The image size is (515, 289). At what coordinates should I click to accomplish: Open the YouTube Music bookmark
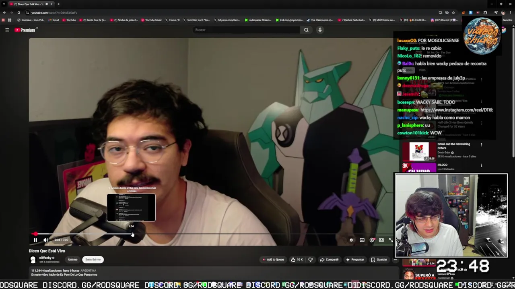click(x=151, y=20)
